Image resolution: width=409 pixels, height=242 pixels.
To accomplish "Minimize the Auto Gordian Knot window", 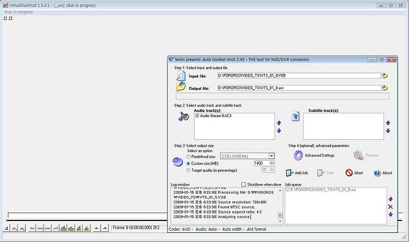I will pyautogui.click(x=372, y=60).
